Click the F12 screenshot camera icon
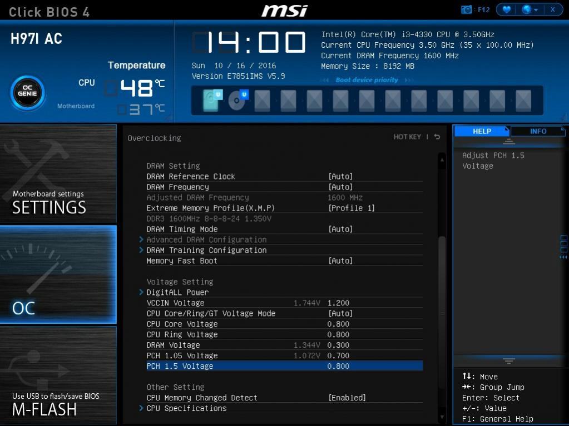 pyautogui.click(x=466, y=9)
